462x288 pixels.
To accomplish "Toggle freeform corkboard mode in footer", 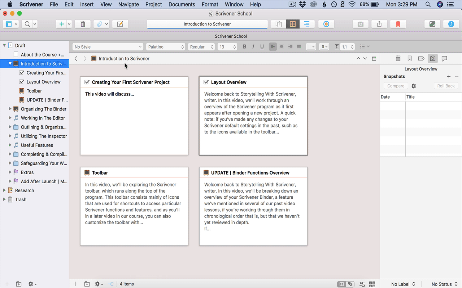I will tap(350, 284).
